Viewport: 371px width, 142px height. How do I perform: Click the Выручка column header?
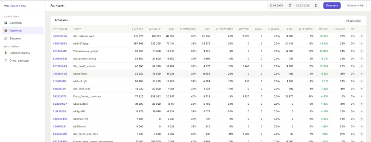pyautogui.click(x=137, y=29)
